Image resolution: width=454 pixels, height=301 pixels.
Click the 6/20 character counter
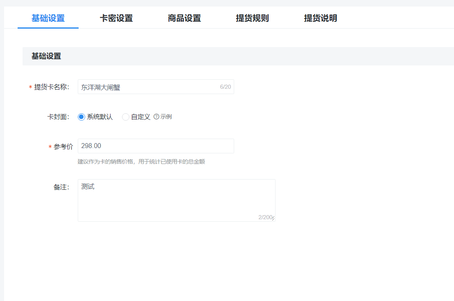tap(226, 86)
